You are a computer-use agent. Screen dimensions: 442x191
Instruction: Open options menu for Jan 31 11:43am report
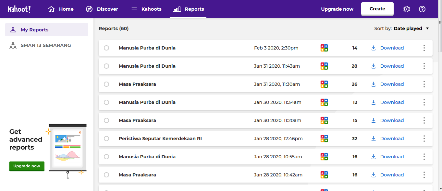tap(424, 66)
